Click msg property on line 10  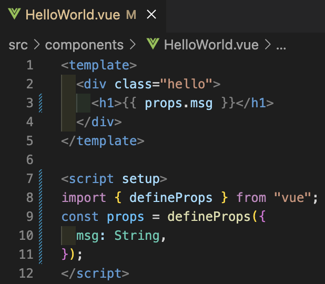point(87,236)
